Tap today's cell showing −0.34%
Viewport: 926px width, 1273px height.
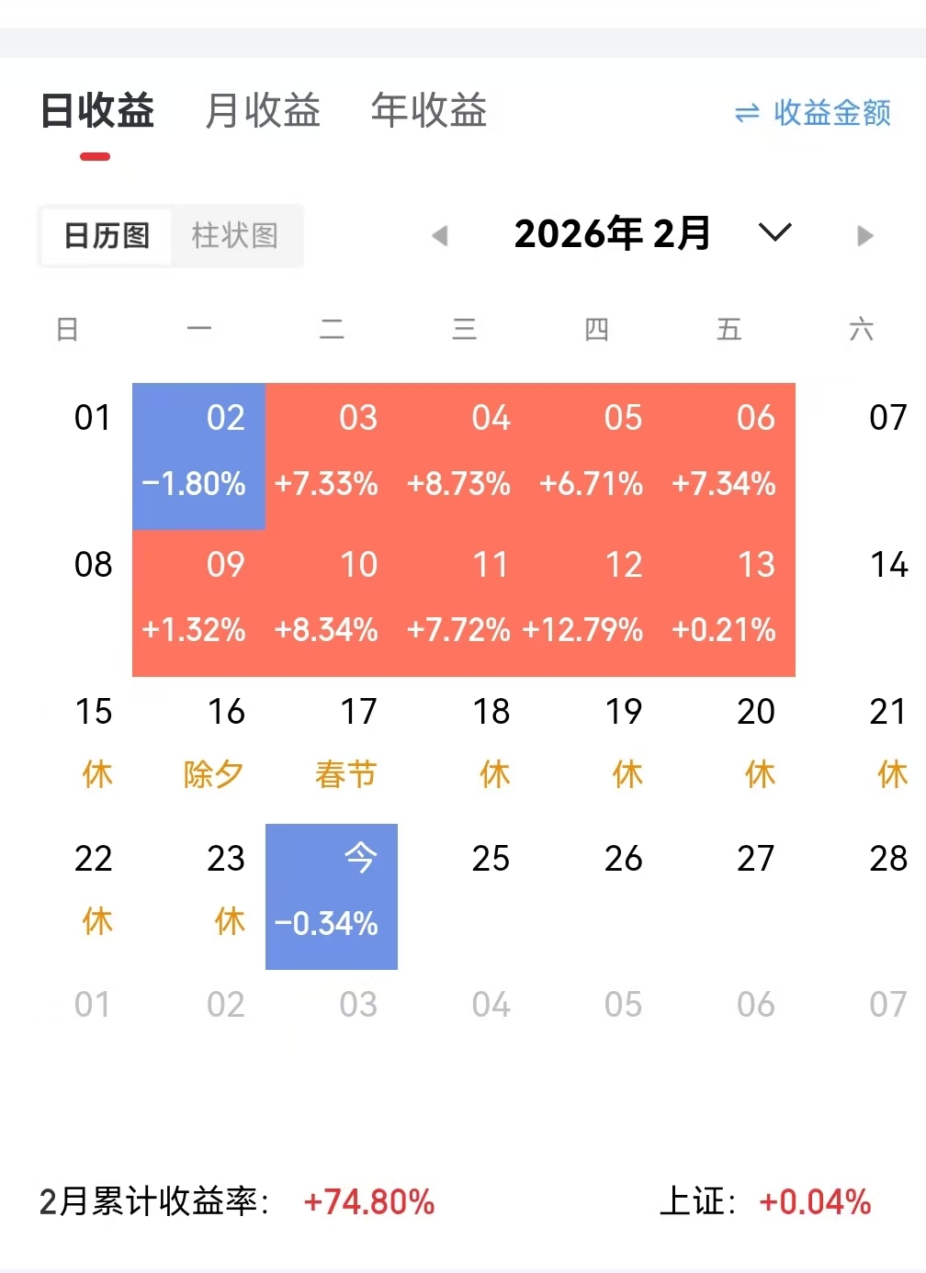(331, 896)
